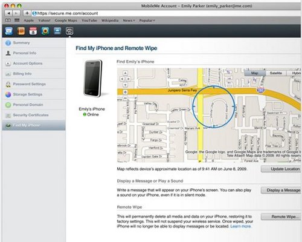Image resolution: width=302 pixels, height=242 pixels.
Task: Open the Apple bookmark
Action: (x=28, y=21)
